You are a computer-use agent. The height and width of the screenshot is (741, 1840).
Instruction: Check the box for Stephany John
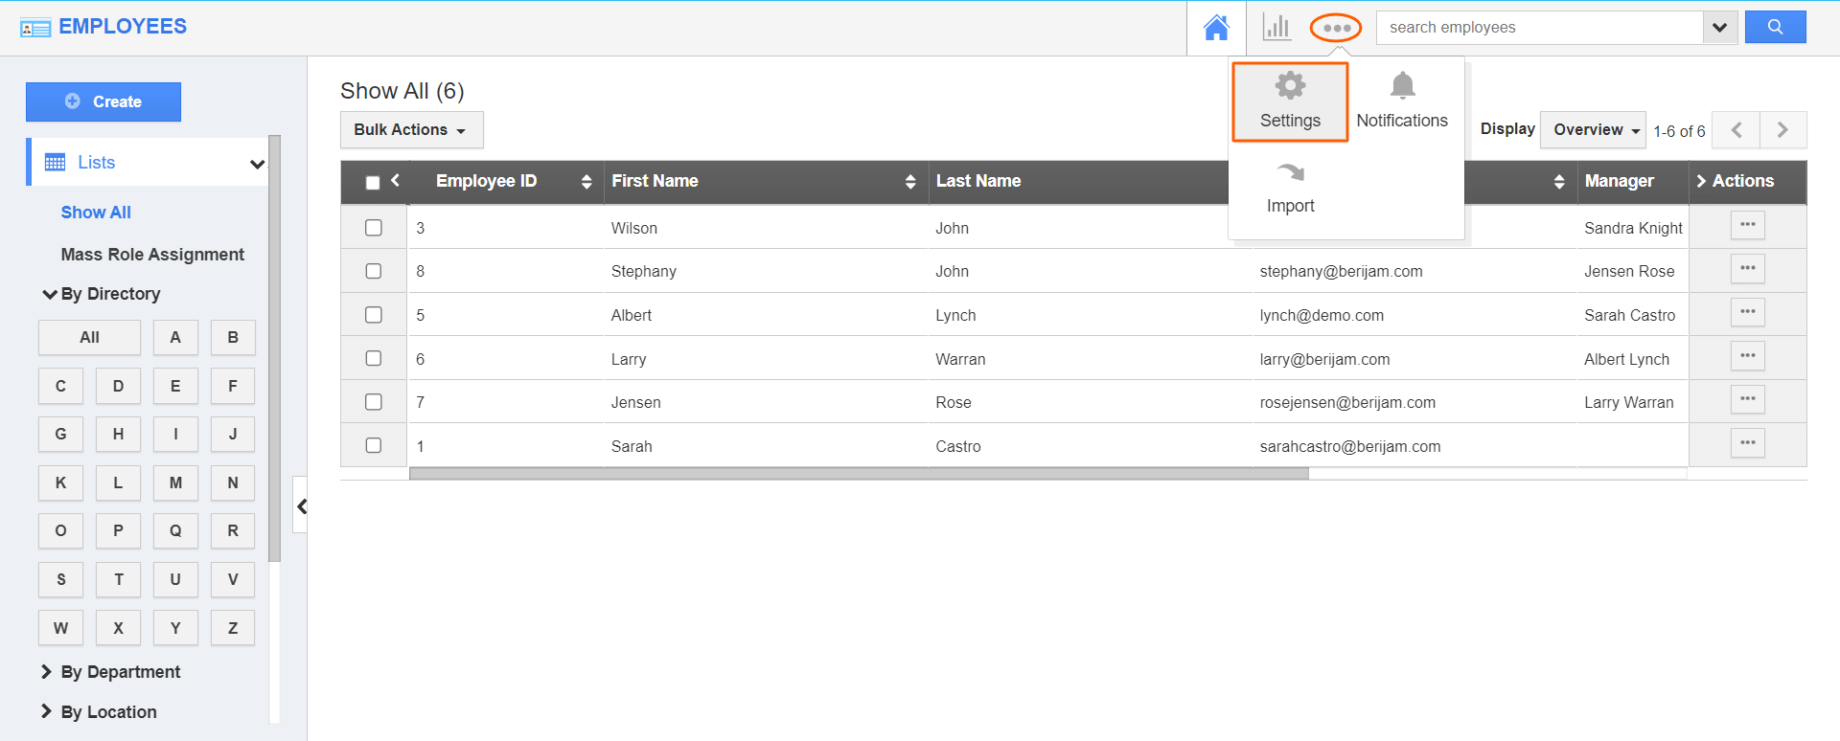pyautogui.click(x=374, y=271)
